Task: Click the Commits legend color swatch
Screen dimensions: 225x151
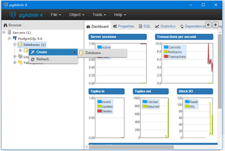Action: coord(166,47)
